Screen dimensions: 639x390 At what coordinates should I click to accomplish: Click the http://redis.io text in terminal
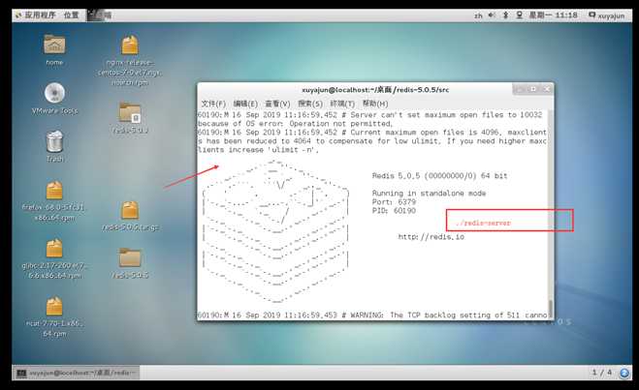pos(431,237)
